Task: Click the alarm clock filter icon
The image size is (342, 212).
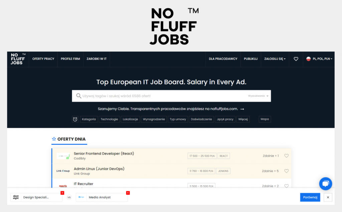Action: point(75,119)
